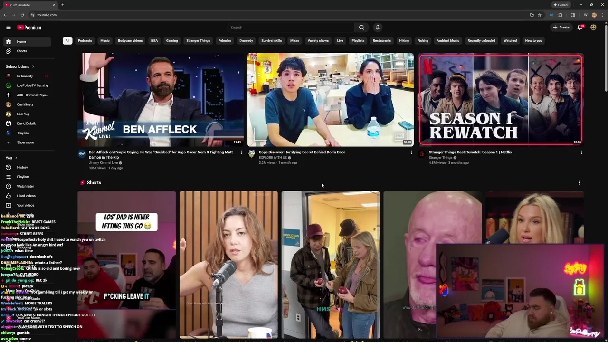
Task: Open Stranger Things Season 1 Rewatch thumbnail
Action: pos(501,99)
